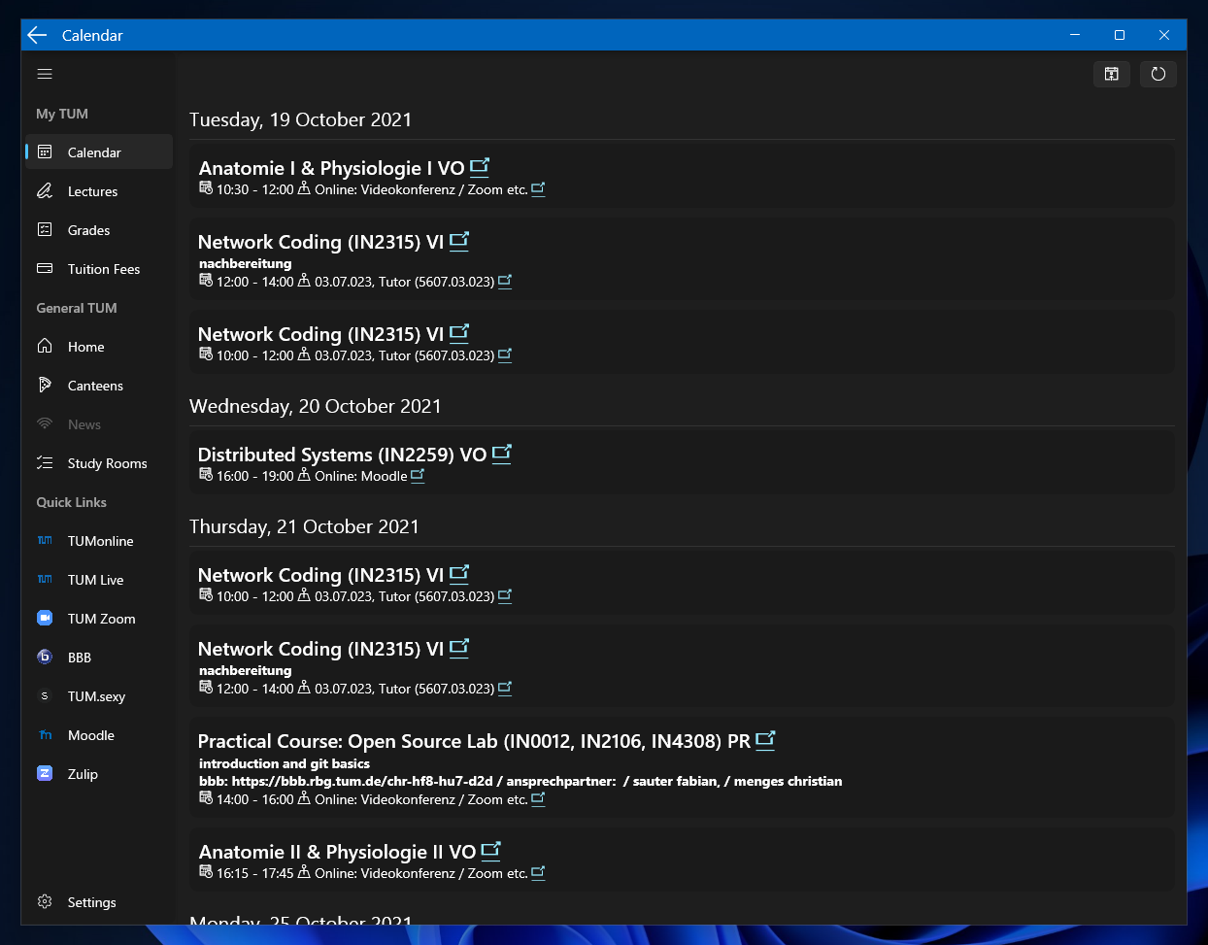
Task: Click the bbb.rbg.tum.de meeting URL text
Action: (x=361, y=781)
